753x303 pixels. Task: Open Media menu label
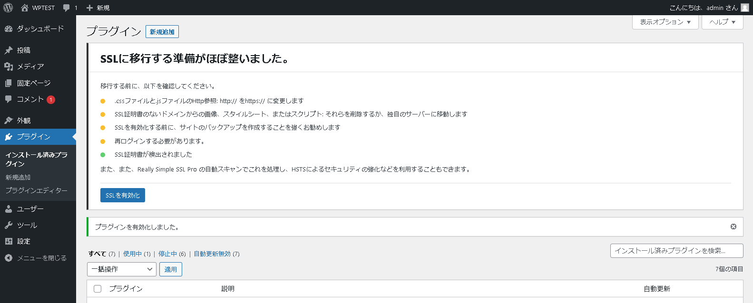click(x=30, y=66)
